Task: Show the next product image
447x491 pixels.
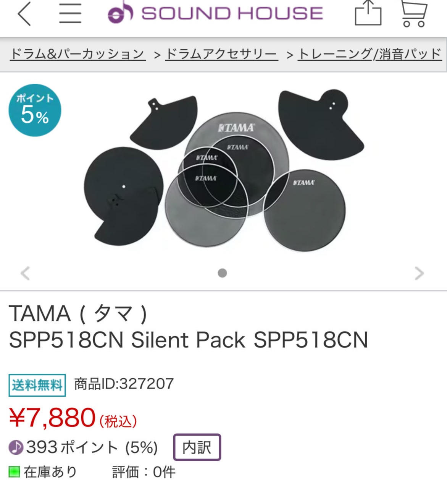Action: point(419,273)
